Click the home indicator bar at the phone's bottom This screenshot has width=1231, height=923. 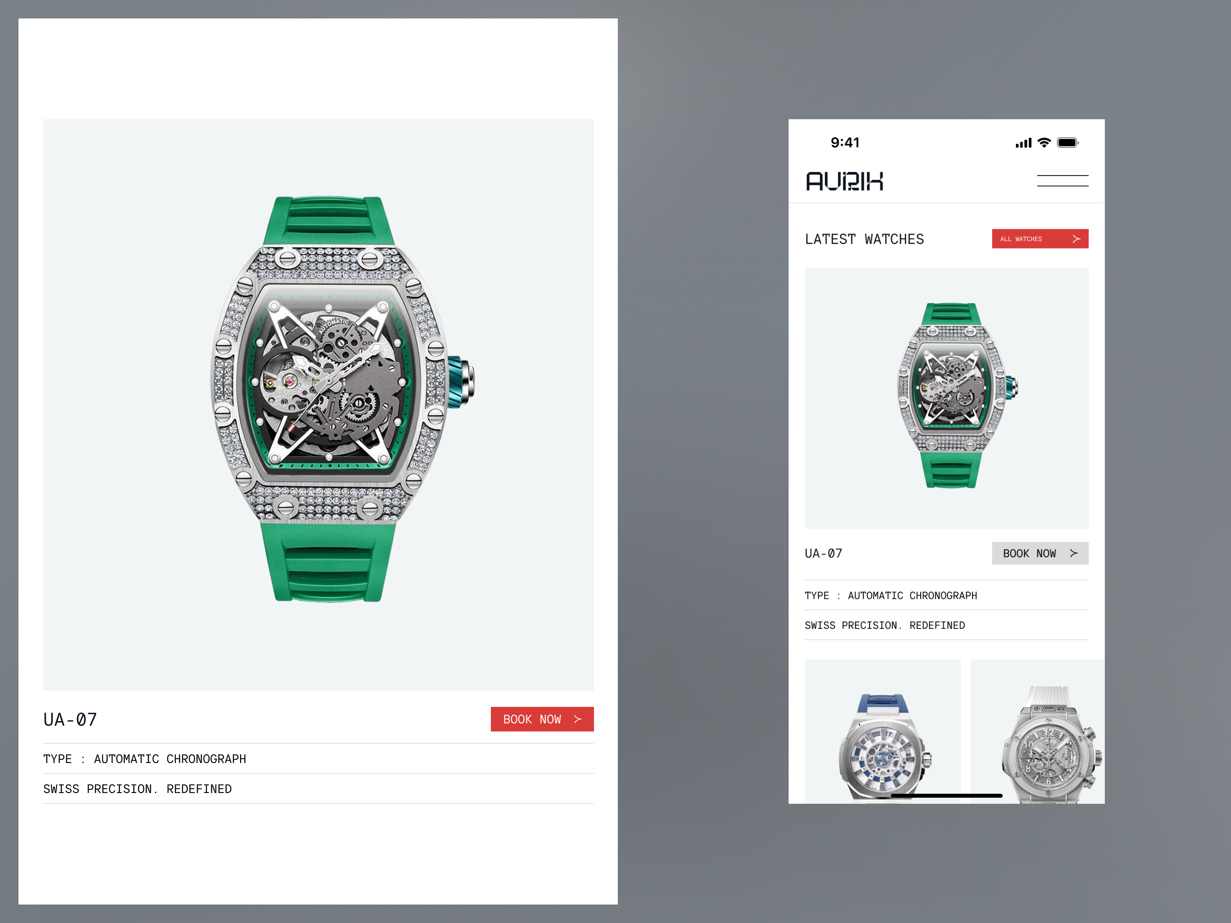click(x=946, y=796)
